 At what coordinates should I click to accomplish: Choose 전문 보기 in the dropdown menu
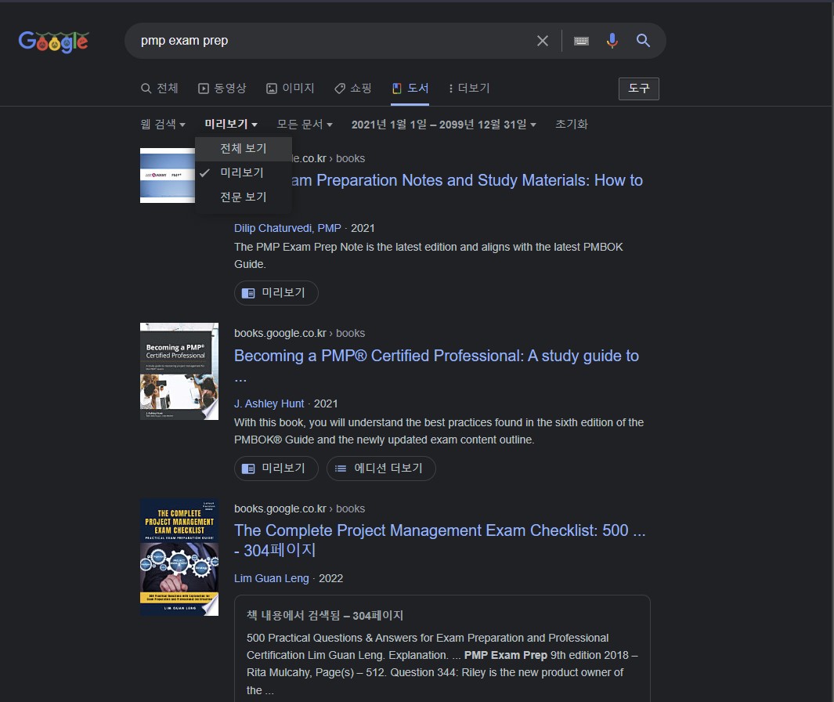[x=244, y=197]
